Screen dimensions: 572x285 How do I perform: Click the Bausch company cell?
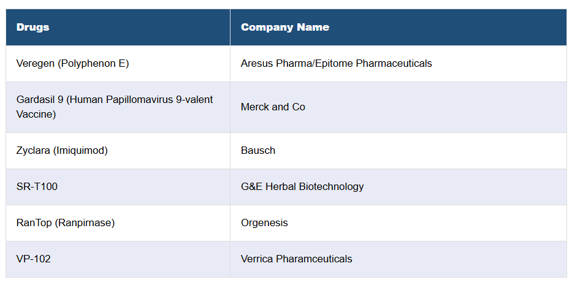click(x=258, y=150)
